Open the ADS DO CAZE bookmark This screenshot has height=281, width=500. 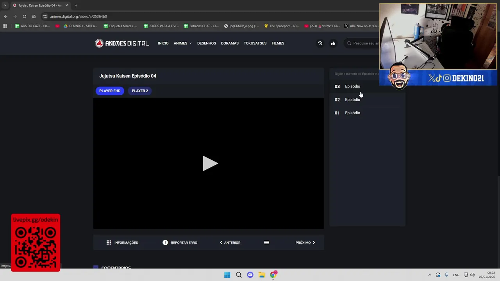32,26
